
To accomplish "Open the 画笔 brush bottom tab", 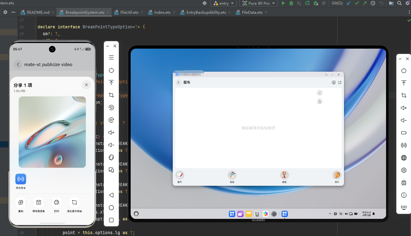I will pyautogui.click(x=284, y=177).
